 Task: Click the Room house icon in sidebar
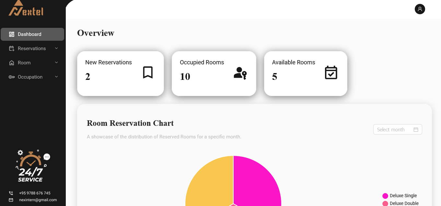coord(12,63)
